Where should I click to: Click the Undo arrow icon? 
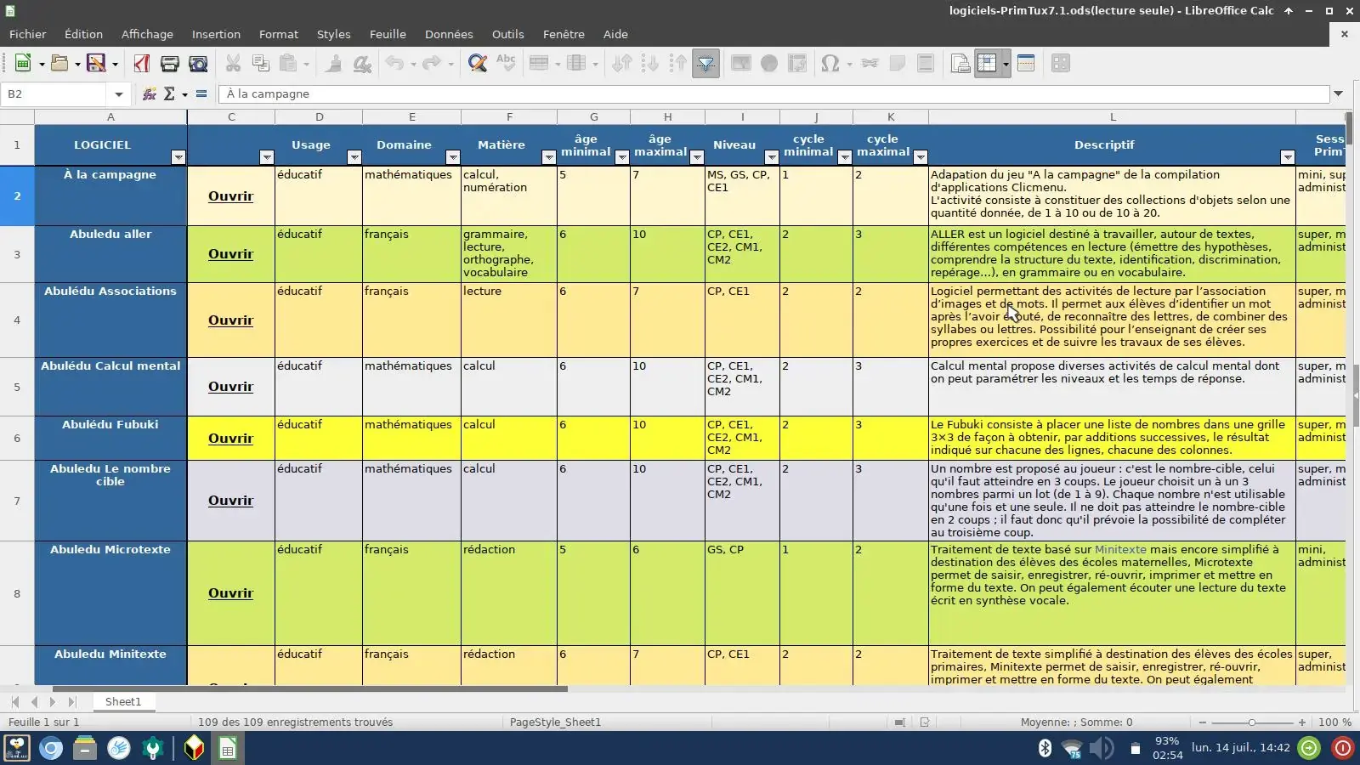coord(394,64)
